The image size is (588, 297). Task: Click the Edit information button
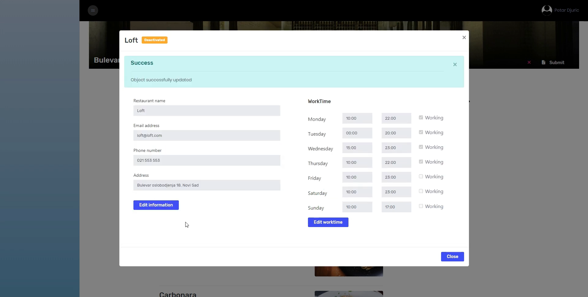click(156, 205)
